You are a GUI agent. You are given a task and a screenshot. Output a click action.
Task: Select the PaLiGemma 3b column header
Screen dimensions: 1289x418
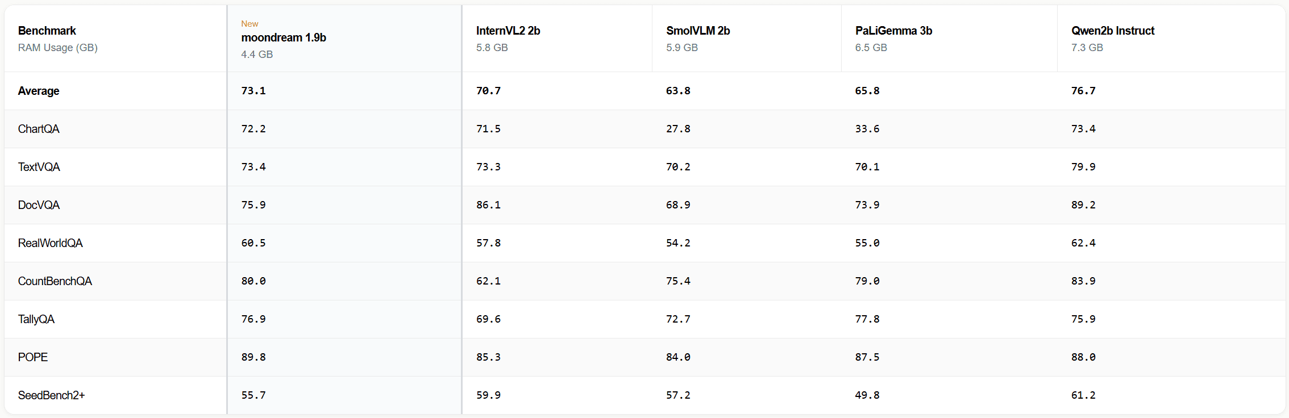893,31
